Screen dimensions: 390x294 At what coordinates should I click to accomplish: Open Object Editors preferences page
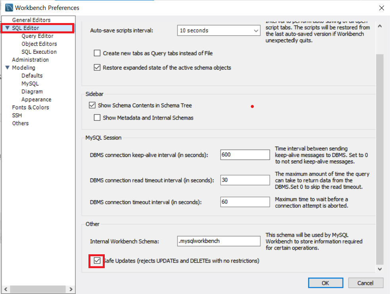click(x=39, y=44)
